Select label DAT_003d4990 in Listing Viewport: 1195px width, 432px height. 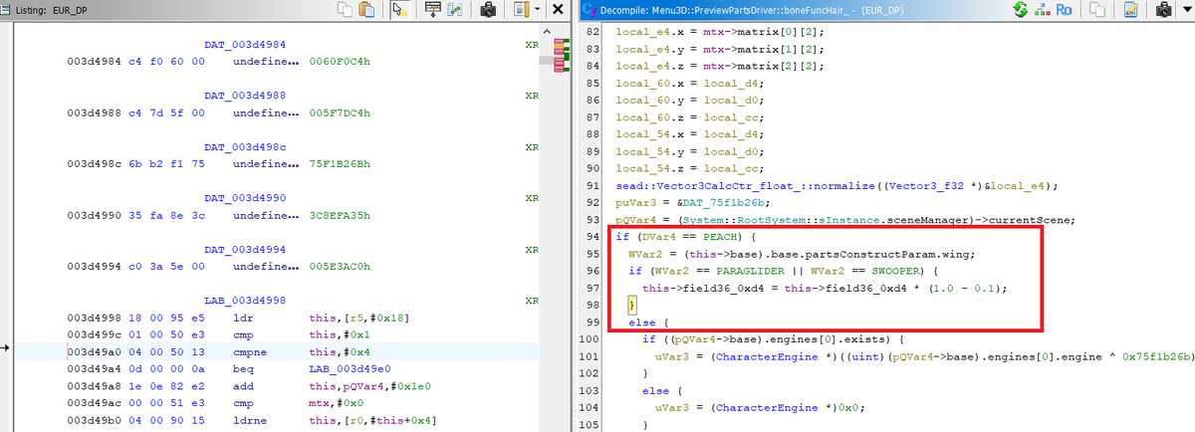click(244, 197)
